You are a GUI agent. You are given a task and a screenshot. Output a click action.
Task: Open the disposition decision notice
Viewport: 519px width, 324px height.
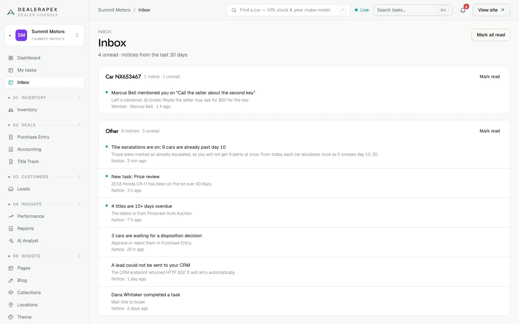tap(304, 242)
